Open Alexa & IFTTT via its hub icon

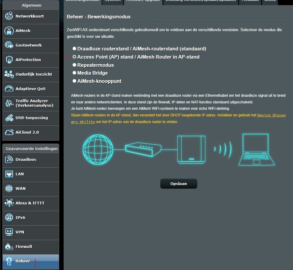[9, 203]
